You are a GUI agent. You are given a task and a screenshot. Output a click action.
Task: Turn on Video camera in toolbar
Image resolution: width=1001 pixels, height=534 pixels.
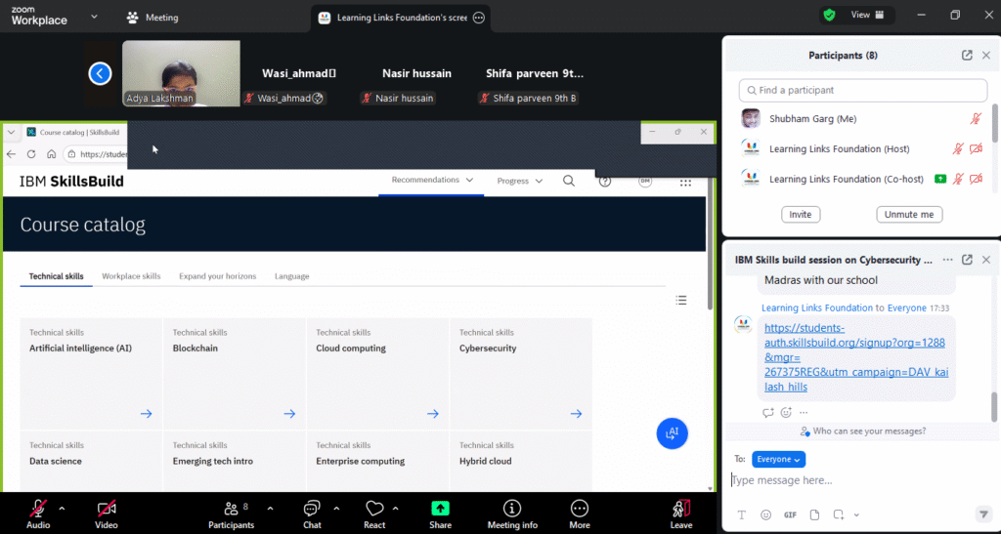click(x=107, y=509)
